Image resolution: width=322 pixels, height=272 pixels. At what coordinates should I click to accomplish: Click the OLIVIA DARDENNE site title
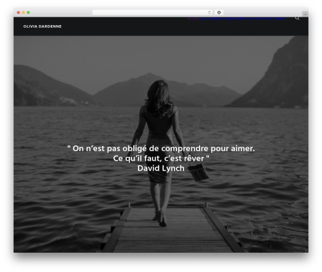(43, 26)
